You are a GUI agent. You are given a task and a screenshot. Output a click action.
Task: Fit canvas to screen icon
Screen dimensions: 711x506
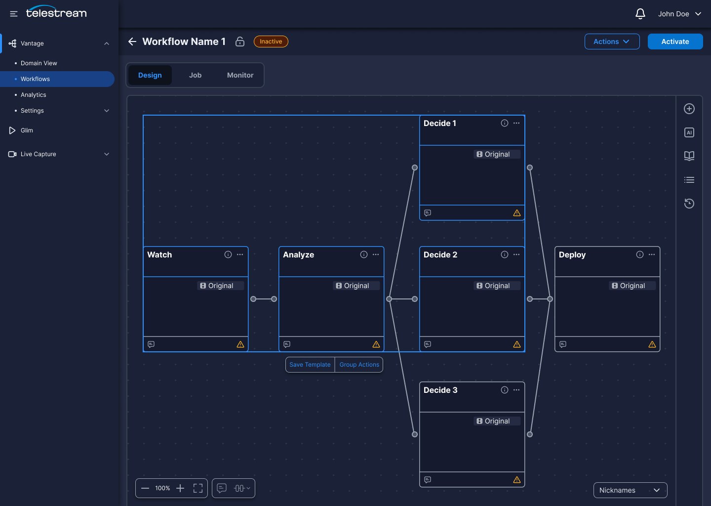click(x=198, y=488)
